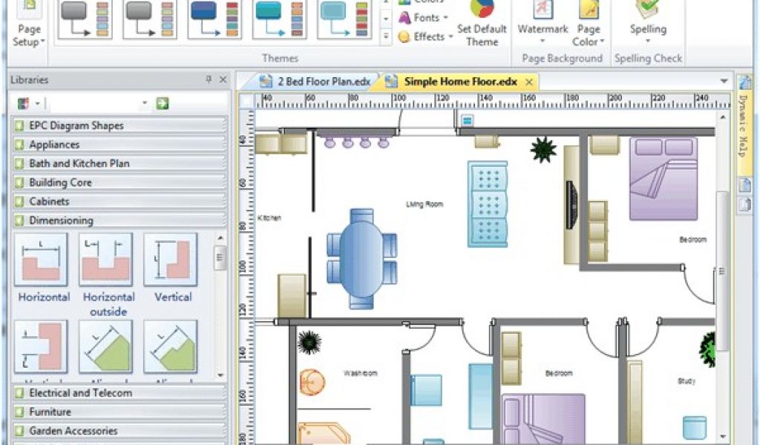Pin the Libraries panel
760x445 pixels.
pos(209,80)
